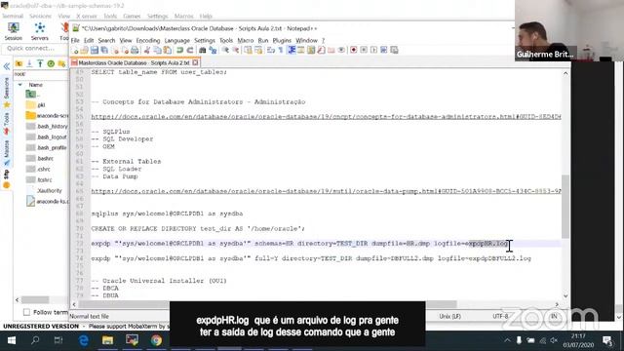Toggle the Follow terminal folder checkbox
This screenshot has width=624, height=351.
(26, 312)
